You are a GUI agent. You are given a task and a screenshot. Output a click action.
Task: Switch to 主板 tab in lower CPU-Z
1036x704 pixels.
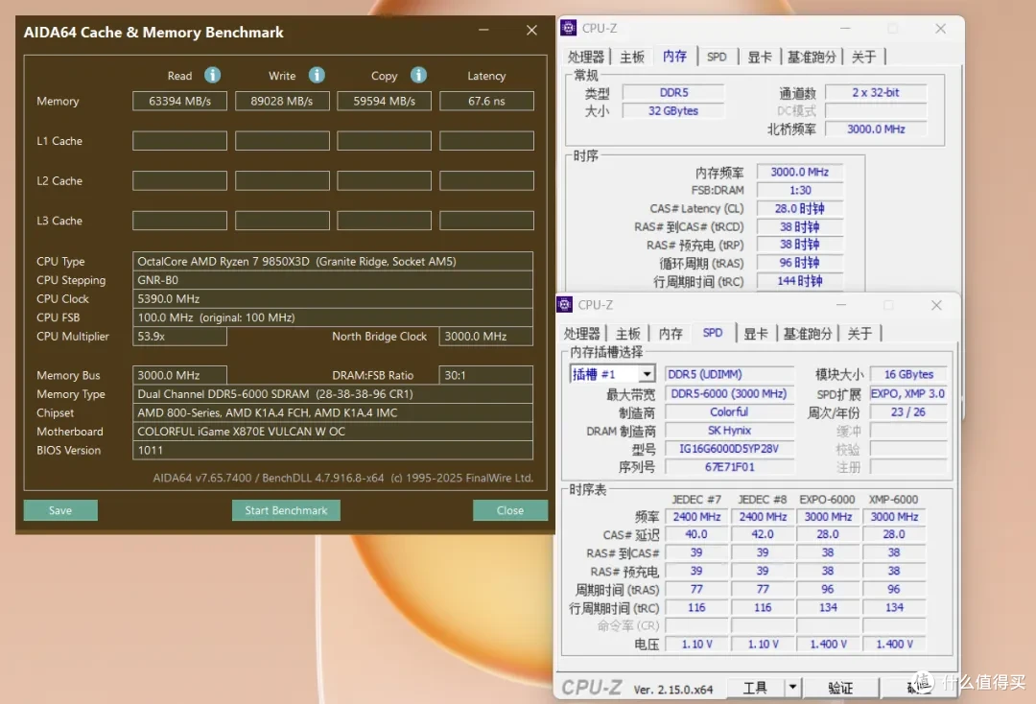pos(627,334)
